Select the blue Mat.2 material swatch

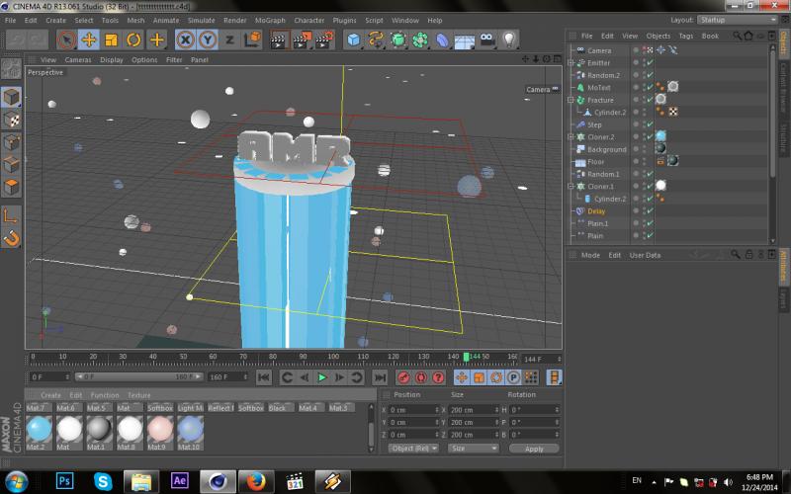coord(39,429)
